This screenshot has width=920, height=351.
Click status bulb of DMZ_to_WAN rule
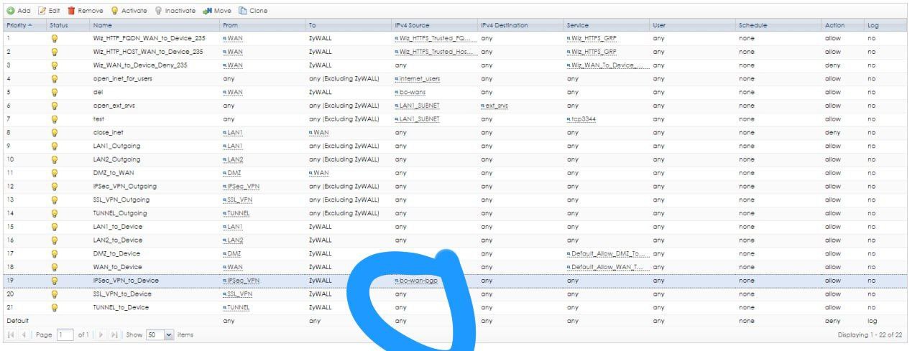pos(54,173)
